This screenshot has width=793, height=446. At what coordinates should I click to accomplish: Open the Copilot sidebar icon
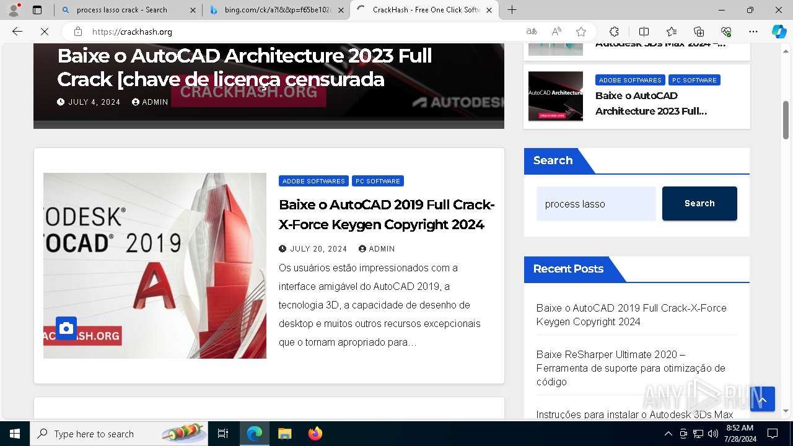click(779, 32)
